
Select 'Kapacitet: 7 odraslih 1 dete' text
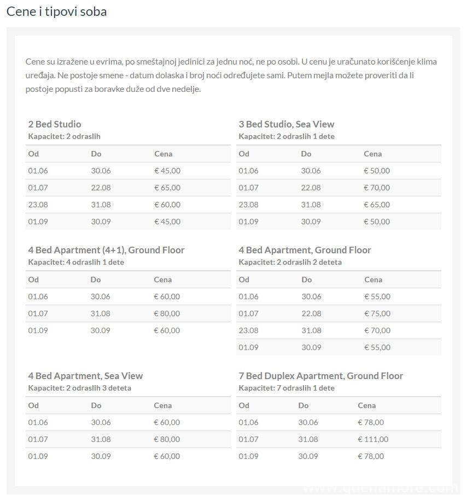pos(286,388)
